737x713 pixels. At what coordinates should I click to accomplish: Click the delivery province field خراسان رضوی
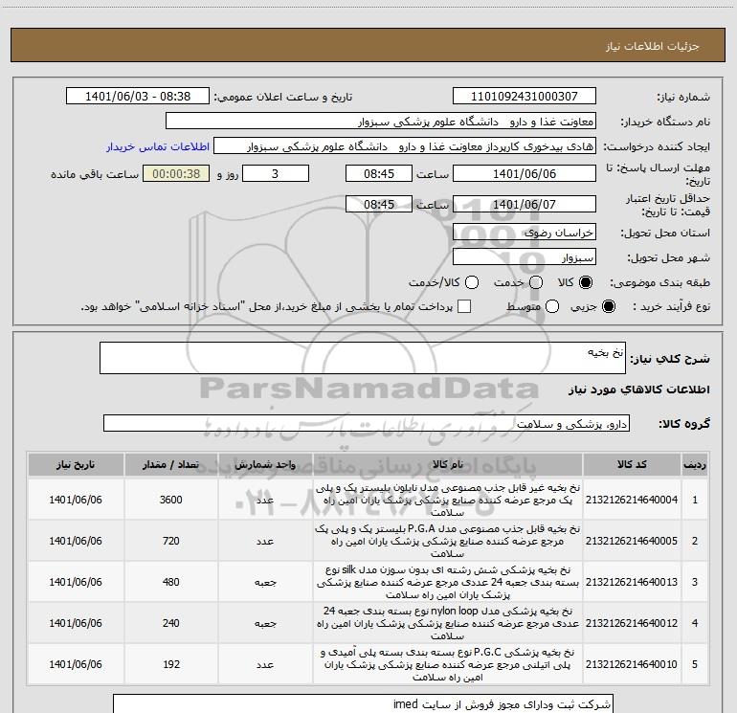point(525,232)
